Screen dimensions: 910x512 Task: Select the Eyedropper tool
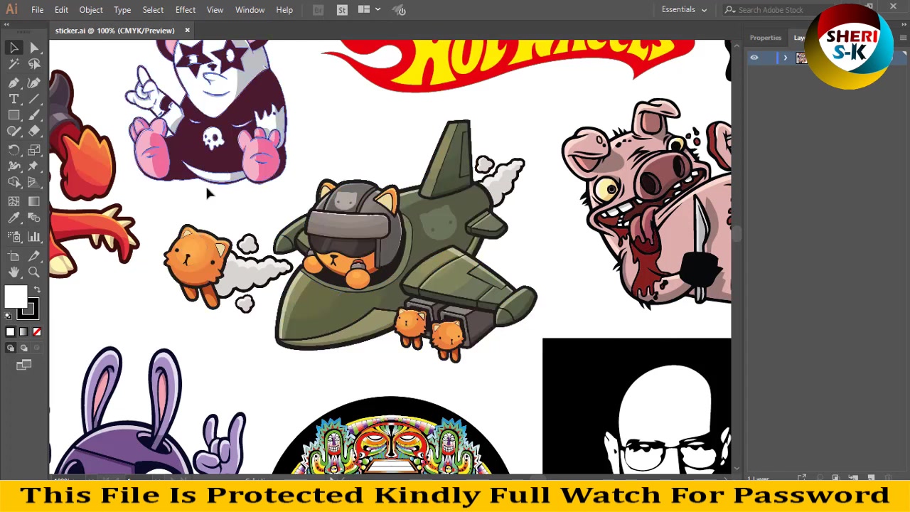pos(14,218)
